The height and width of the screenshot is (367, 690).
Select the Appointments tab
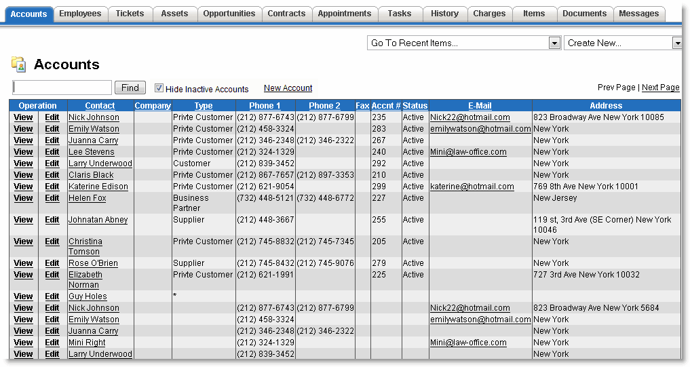click(344, 14)
